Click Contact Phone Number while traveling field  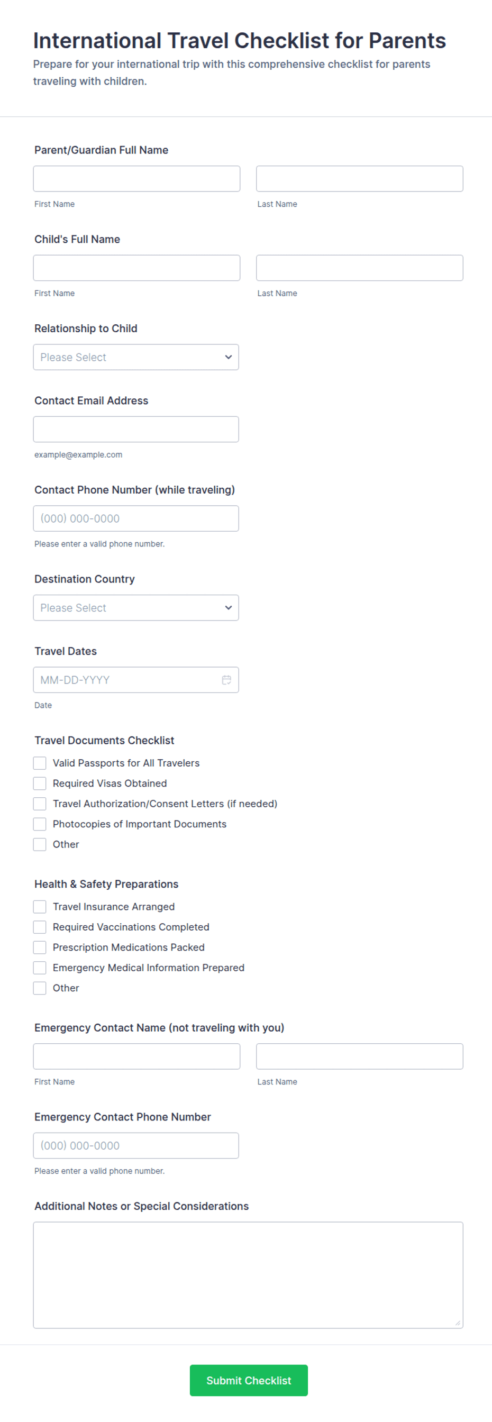[136, 518]
